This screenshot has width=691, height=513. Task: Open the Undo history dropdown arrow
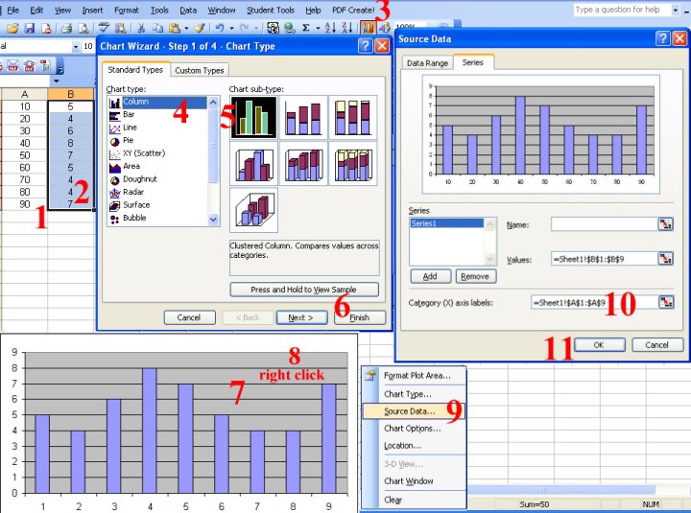tap(232, 29)
